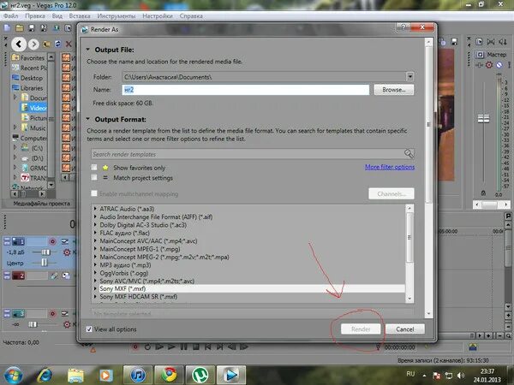Select Desktop in the explorer tree

point(32,78)
